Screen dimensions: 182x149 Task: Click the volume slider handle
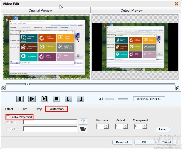pyautogui.click(x=116, y=99)
